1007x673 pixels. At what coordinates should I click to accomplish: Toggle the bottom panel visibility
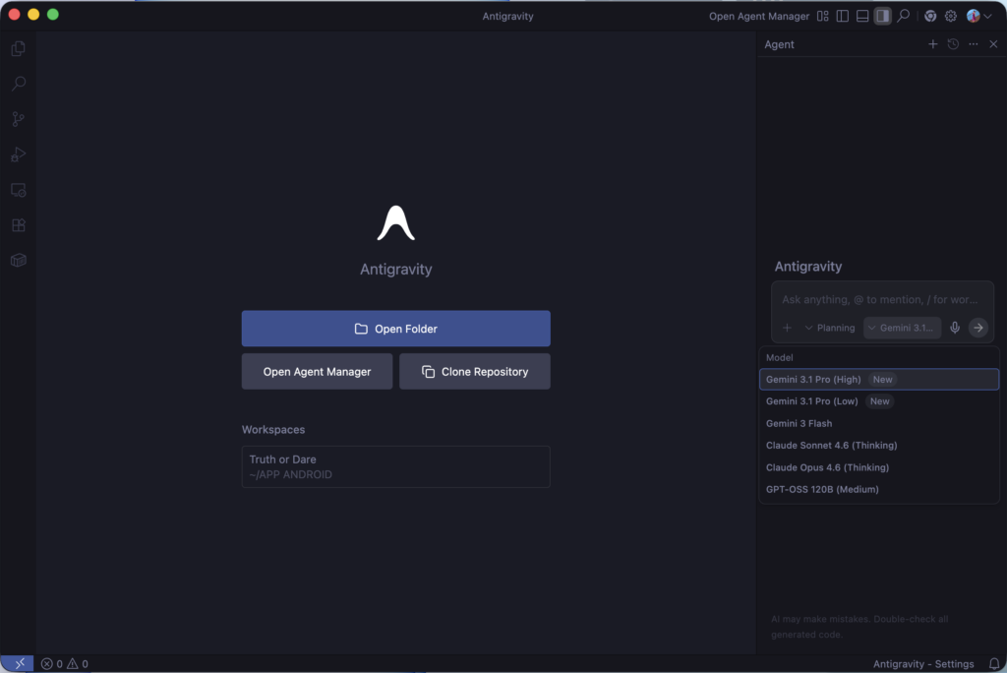(862, 16)
